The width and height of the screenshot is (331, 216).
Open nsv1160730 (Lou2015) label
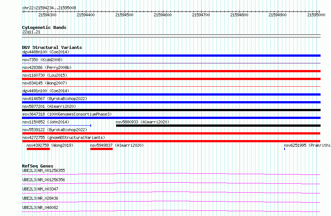[x=45, y=75]
